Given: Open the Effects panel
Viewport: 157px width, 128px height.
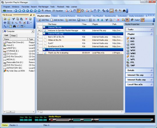Looking at the screenshot, I should [46, 11].
